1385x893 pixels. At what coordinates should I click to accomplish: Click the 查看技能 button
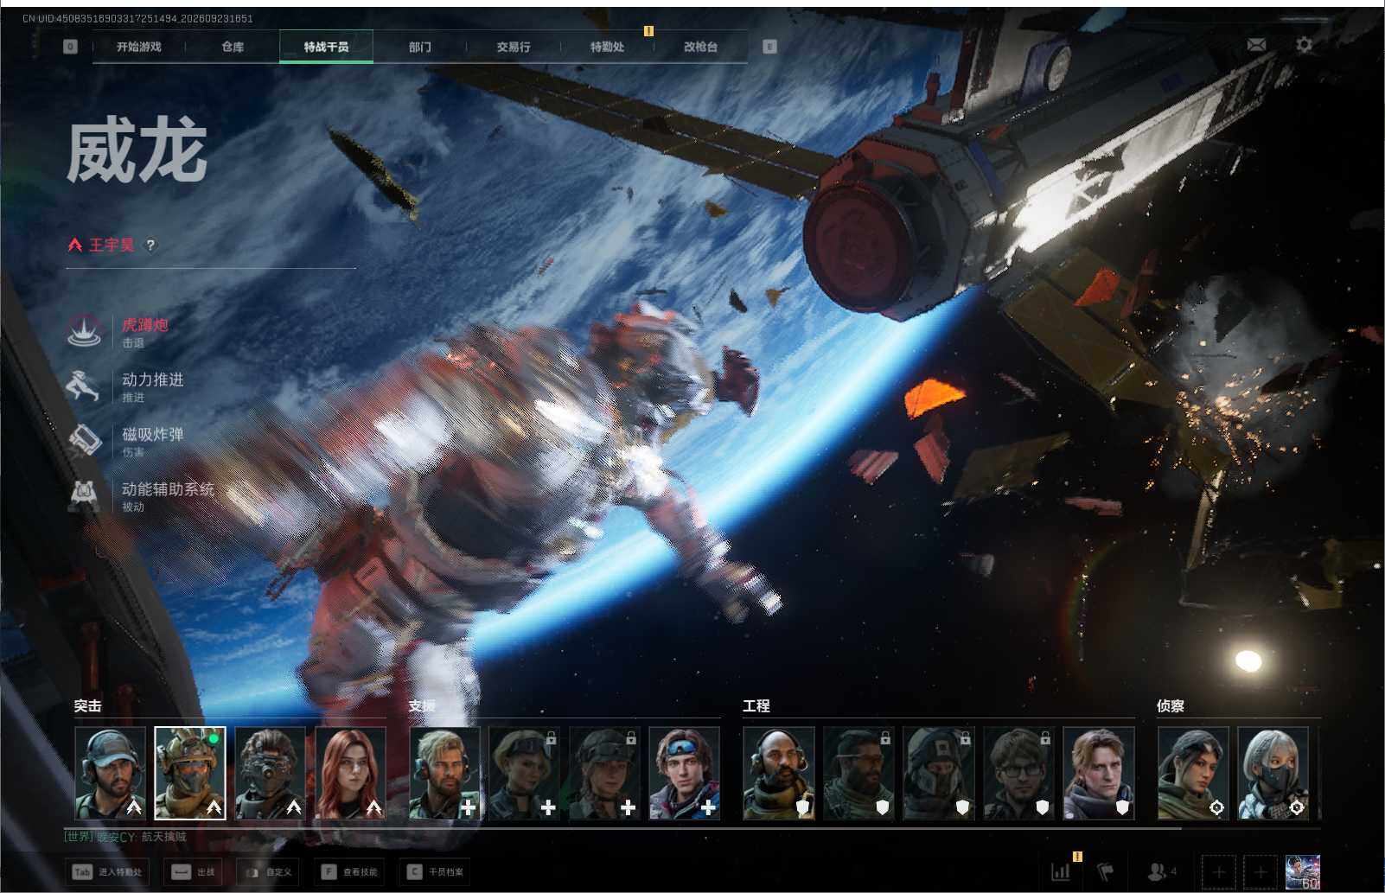[x=349, y=871]
